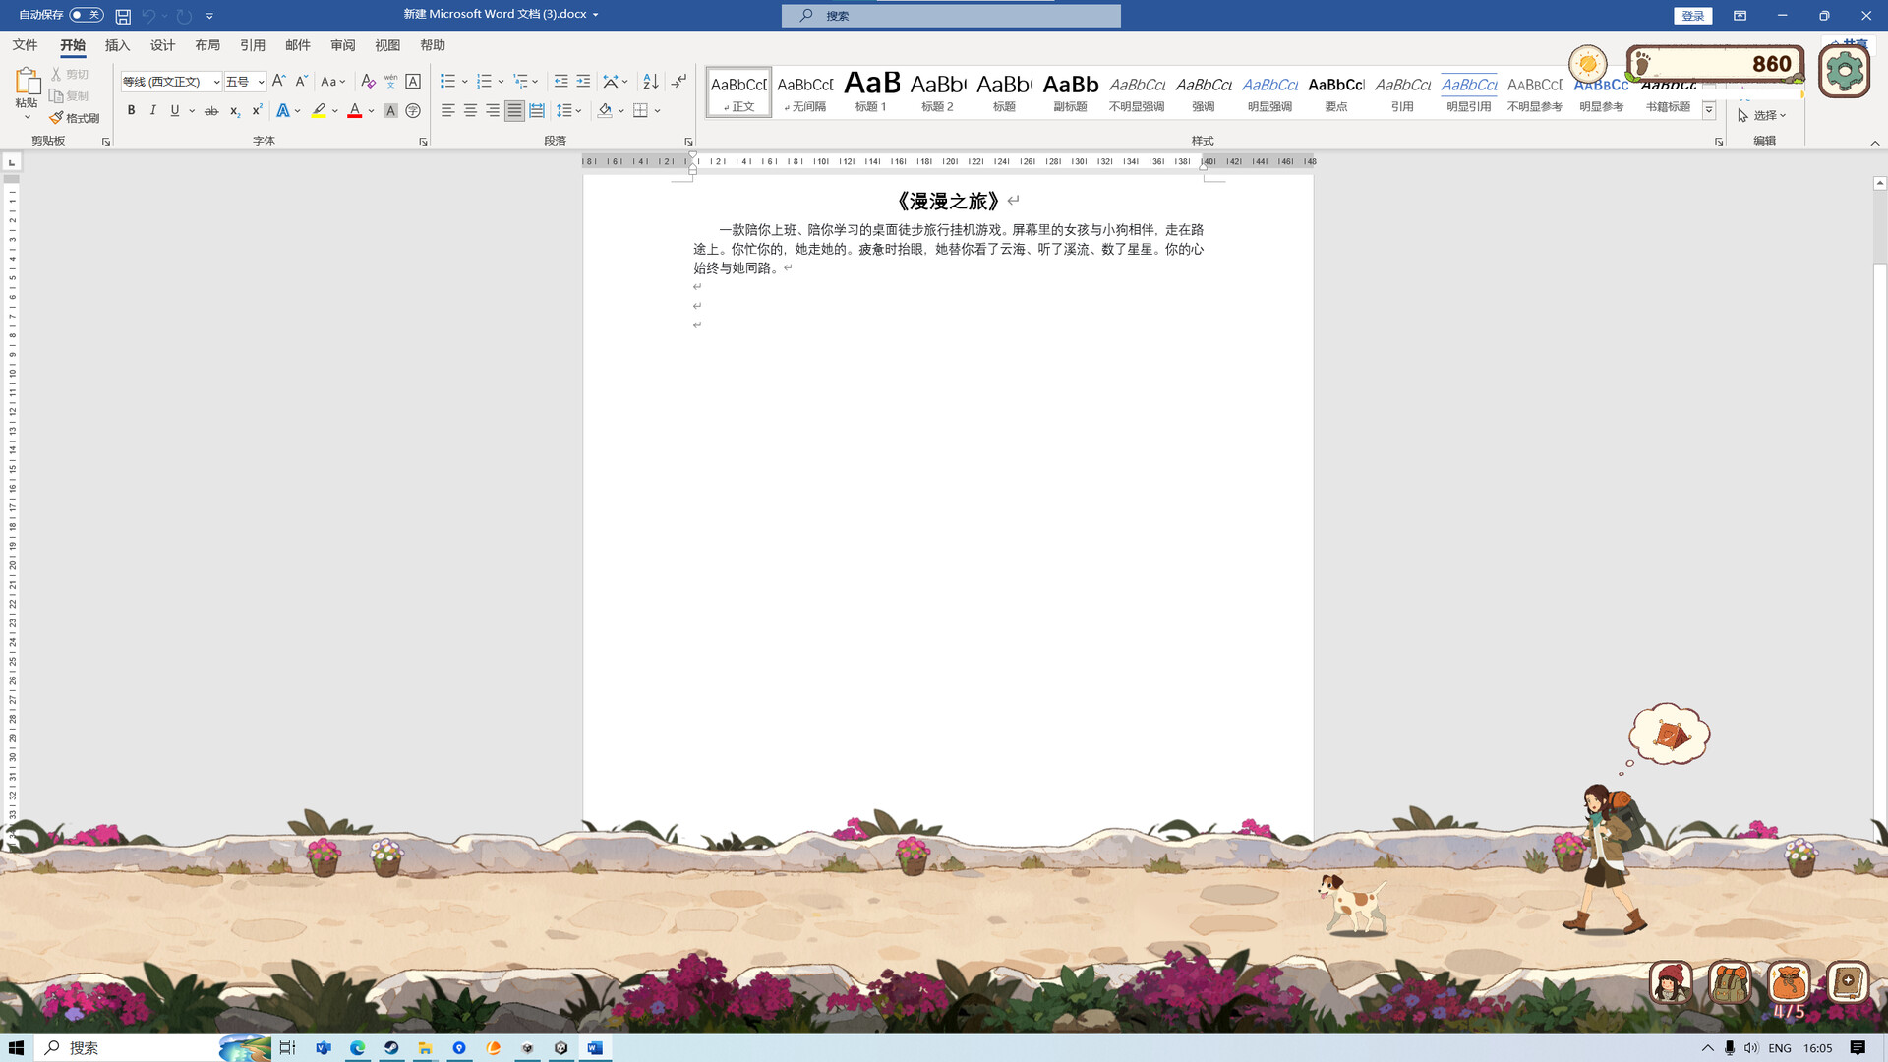Open the font size dropdown
1888x1062 pixels.
click(261, 82)
